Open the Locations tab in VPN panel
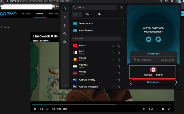Image resolution: width=184 pixels, height=114 pixels. (77, 14)
